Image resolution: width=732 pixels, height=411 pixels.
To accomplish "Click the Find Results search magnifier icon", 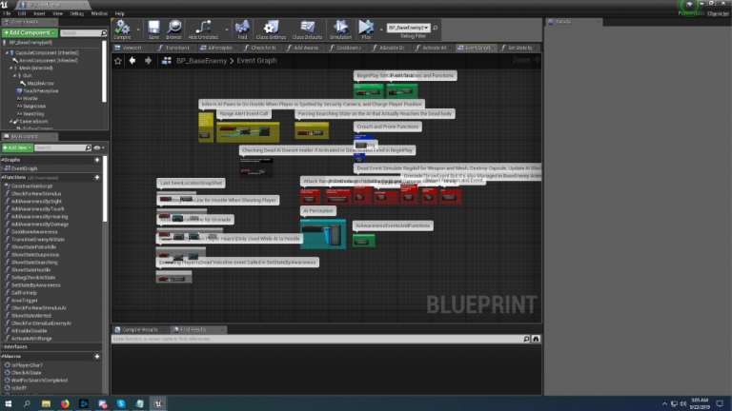I will pos(526,340).
